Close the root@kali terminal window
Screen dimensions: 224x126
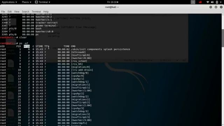click(x=221, y=7)
